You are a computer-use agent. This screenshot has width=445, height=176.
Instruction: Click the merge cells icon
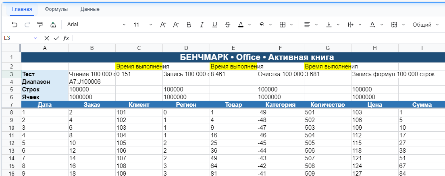pyautogui.click(x=394, y=25)
